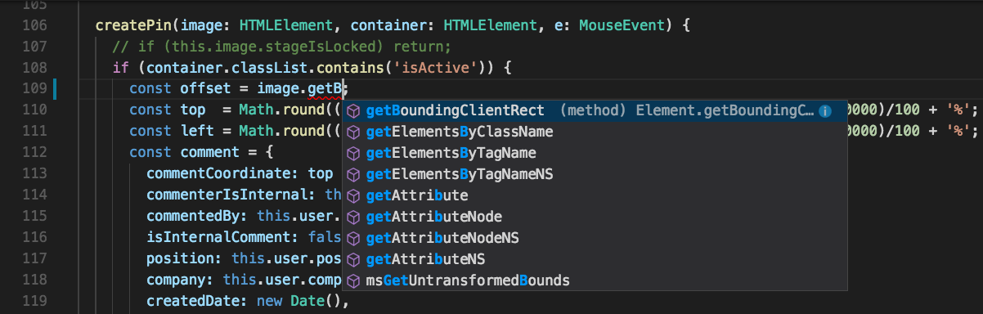Click method icon beside msGetUntransformedBounds

tap(353, 280)
